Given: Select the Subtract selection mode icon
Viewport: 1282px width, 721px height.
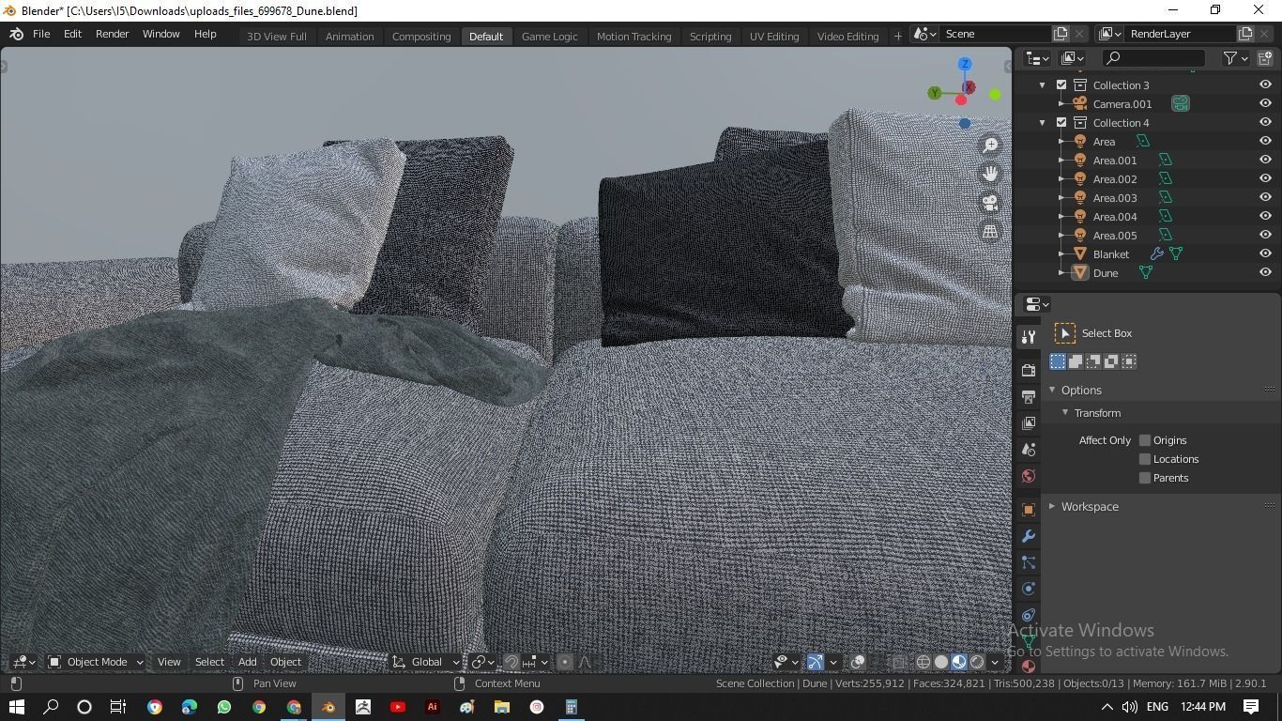Looking at the screenshot, I should (x=1093, y=361).
